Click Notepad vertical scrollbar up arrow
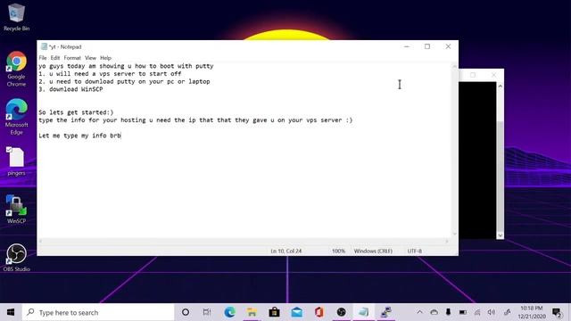571x321 pixels. click(x=454, y=66)
